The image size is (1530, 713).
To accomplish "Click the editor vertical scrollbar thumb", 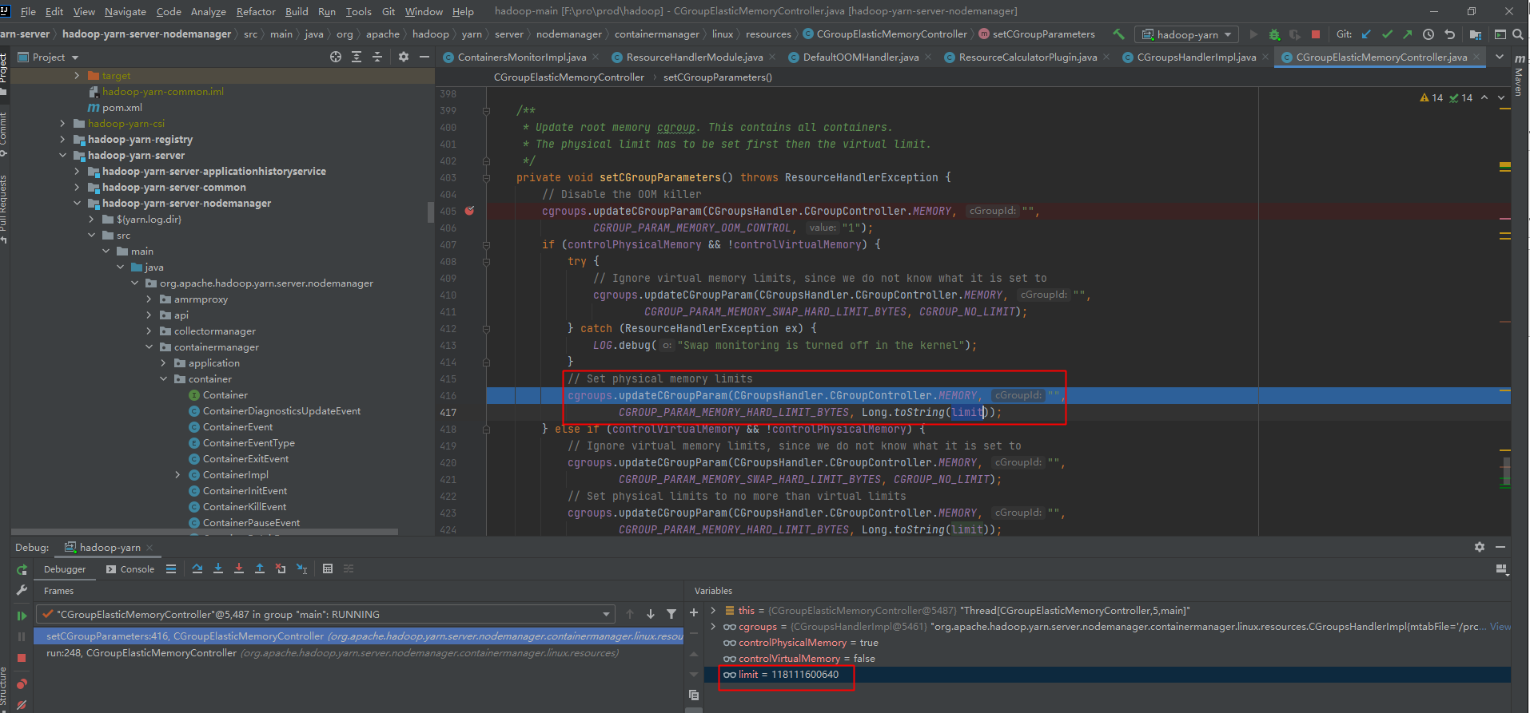I will click(x=1506, y=472).
